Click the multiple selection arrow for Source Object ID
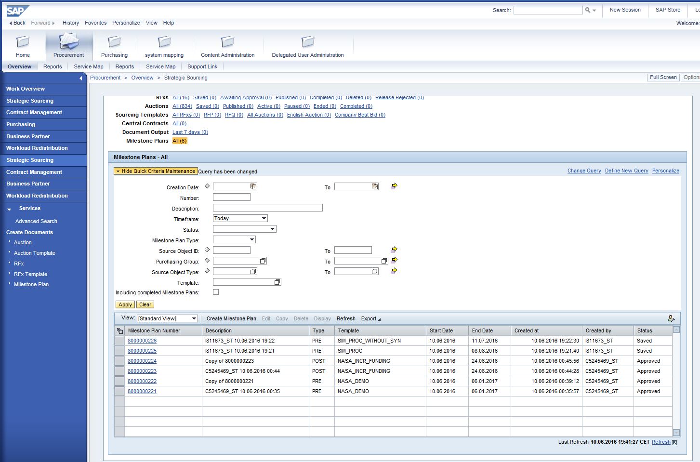The height and width of the screenshot is (462, 700). click(x=394, y=249)
